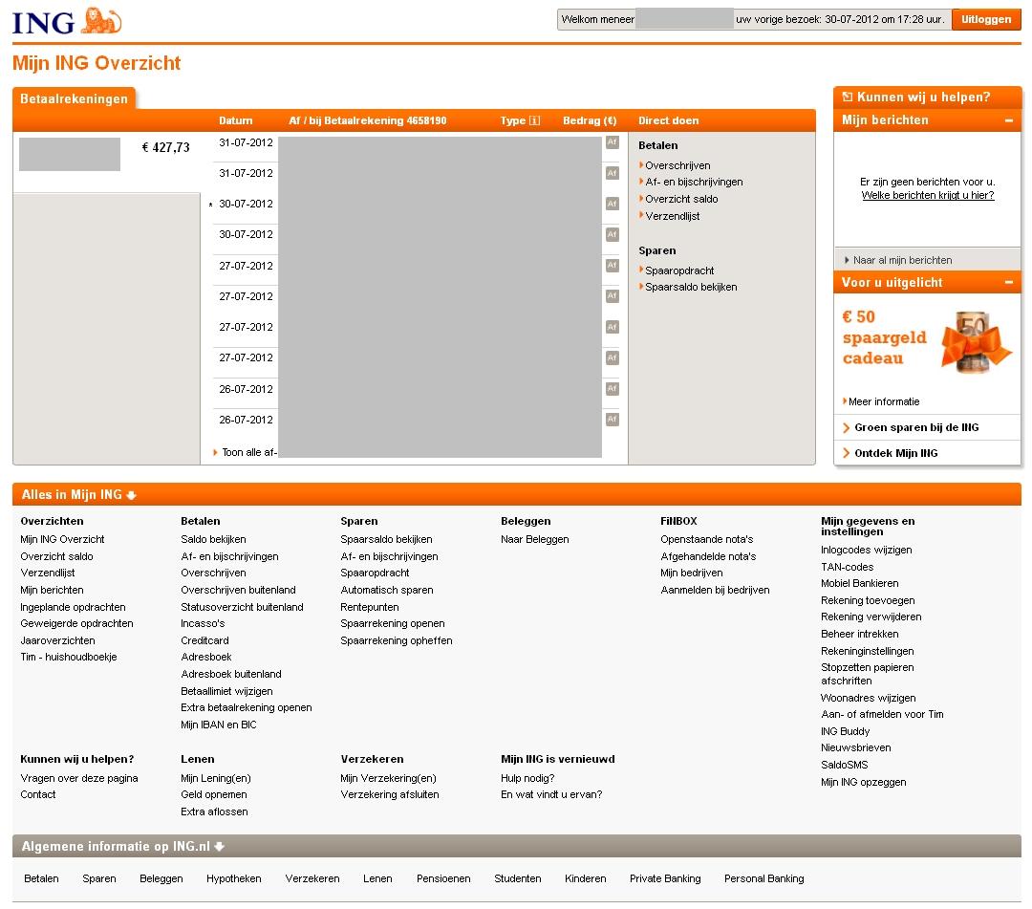The image size is (1032, 909).
Task: Open Jaaroverzichten
Action: pos(57,640)
